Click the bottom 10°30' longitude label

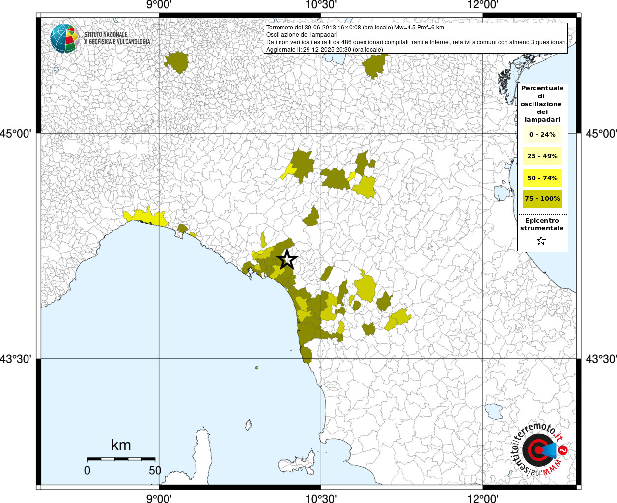pos(321,498)
